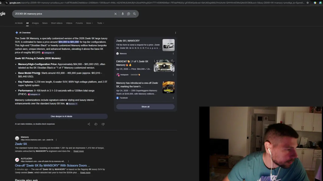Expand Read more on AUTOJOSH result
The image size is (323, 181).
click(x=85, y=173)
